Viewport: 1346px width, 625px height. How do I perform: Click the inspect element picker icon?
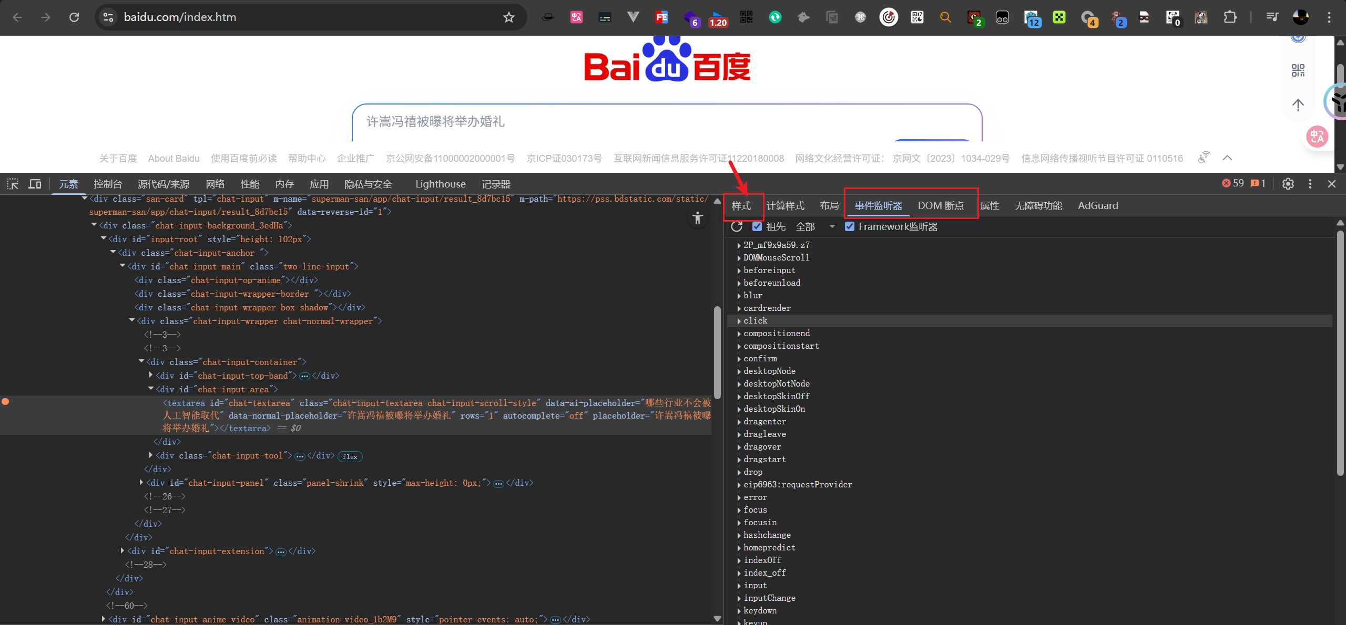tap(13, 184)
